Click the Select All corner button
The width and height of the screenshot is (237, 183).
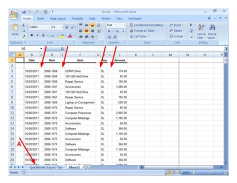click(x=12, y=54)
